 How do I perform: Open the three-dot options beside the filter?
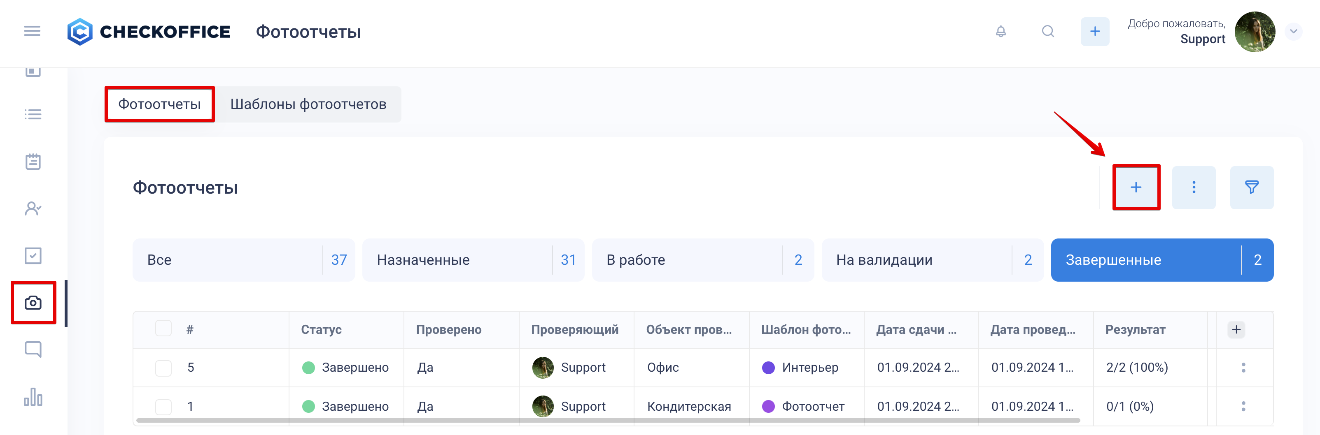coord(1194,187)
